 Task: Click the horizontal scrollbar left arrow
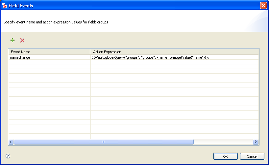click(x=11, y=142)
